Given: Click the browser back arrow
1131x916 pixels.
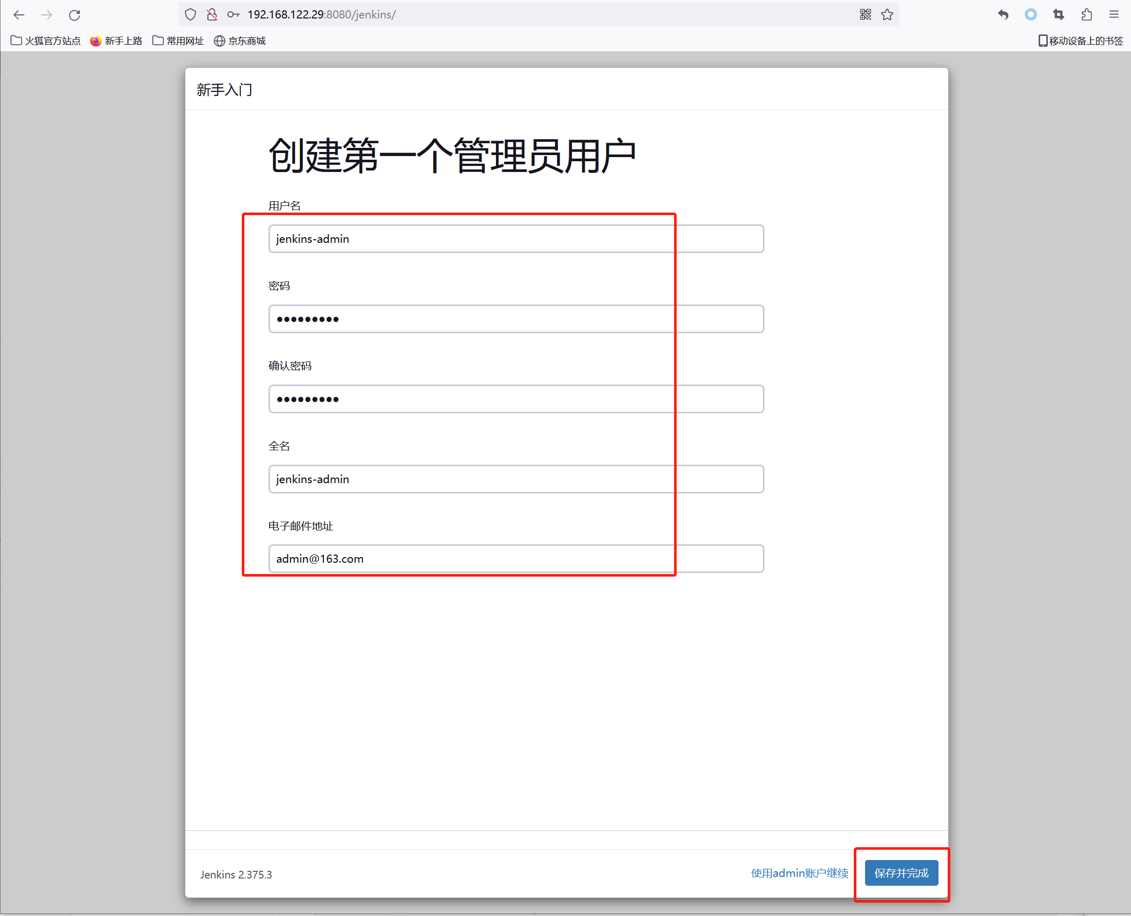Looking at the screenshot, I should [19, 15].
